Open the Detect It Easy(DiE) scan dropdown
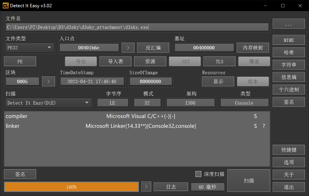This screenshot has height=196, width=309. pyautogui.click(x=48, y=103)
